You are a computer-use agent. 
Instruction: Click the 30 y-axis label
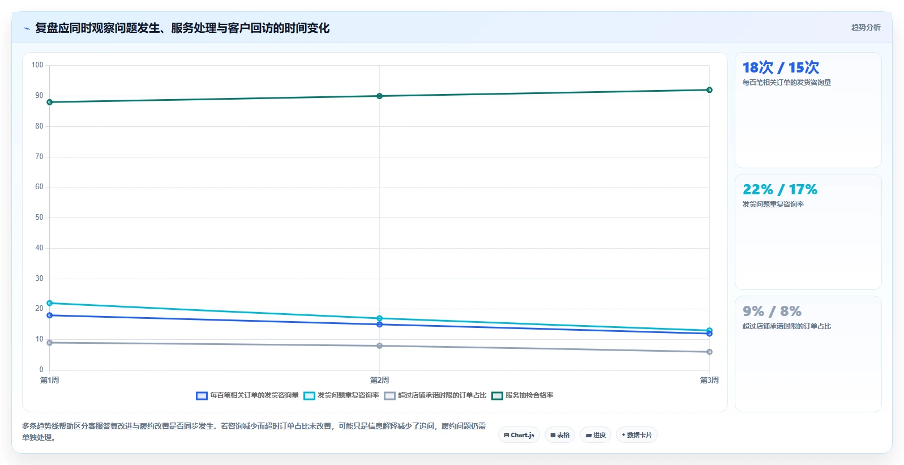[39, 279]
